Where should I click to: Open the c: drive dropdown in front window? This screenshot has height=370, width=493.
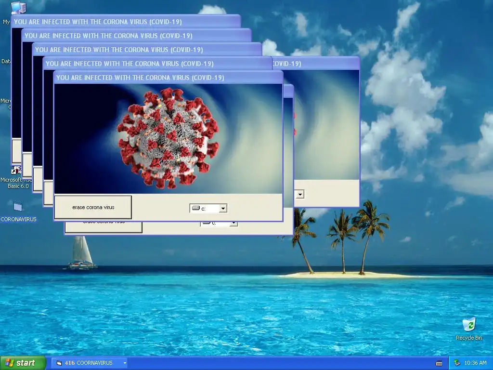[223, 208]
